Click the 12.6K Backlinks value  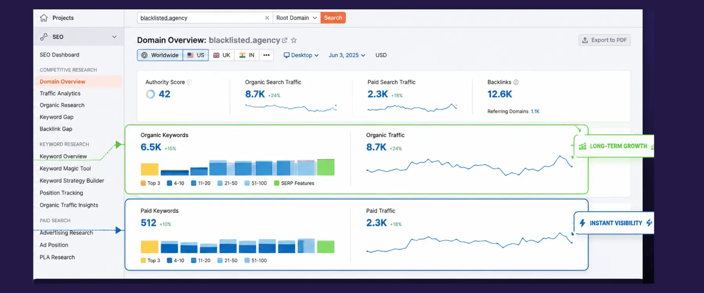(x=500, y=94)
